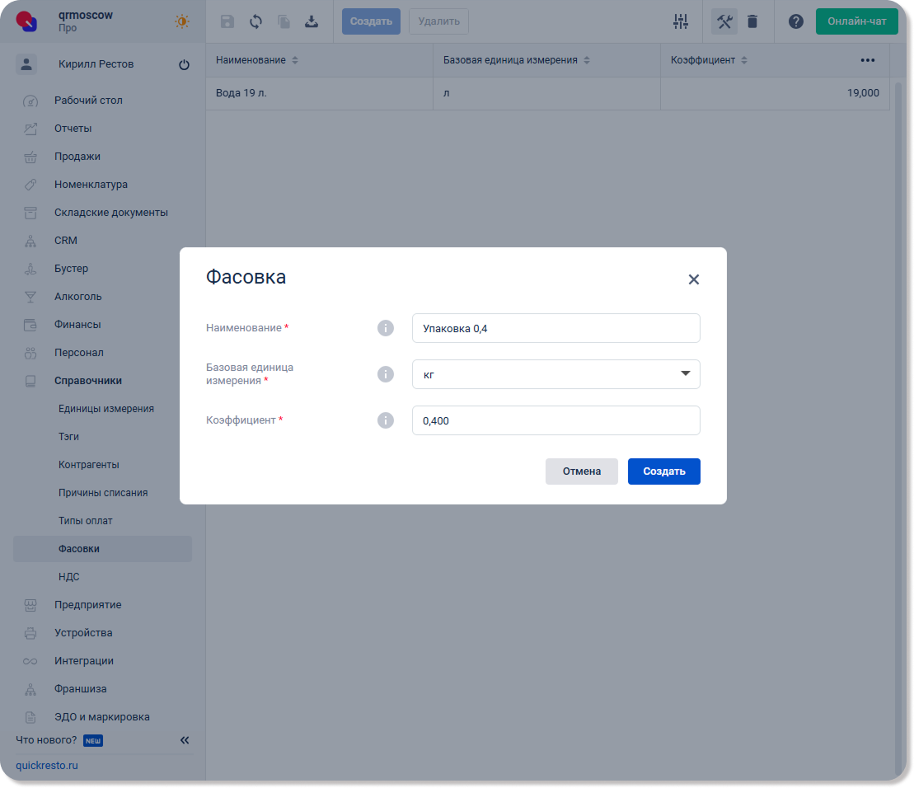The width and height of the screenshot is (914, 788).
Task: Close the Фасовка dialog with X
Action: 693,279
